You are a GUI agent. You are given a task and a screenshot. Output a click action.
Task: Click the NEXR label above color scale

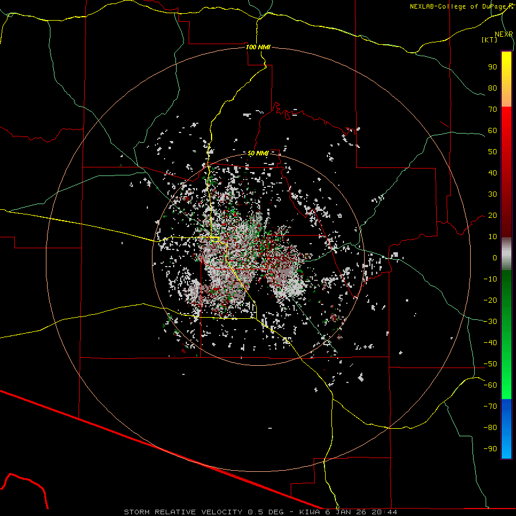(x=504, y=34)
